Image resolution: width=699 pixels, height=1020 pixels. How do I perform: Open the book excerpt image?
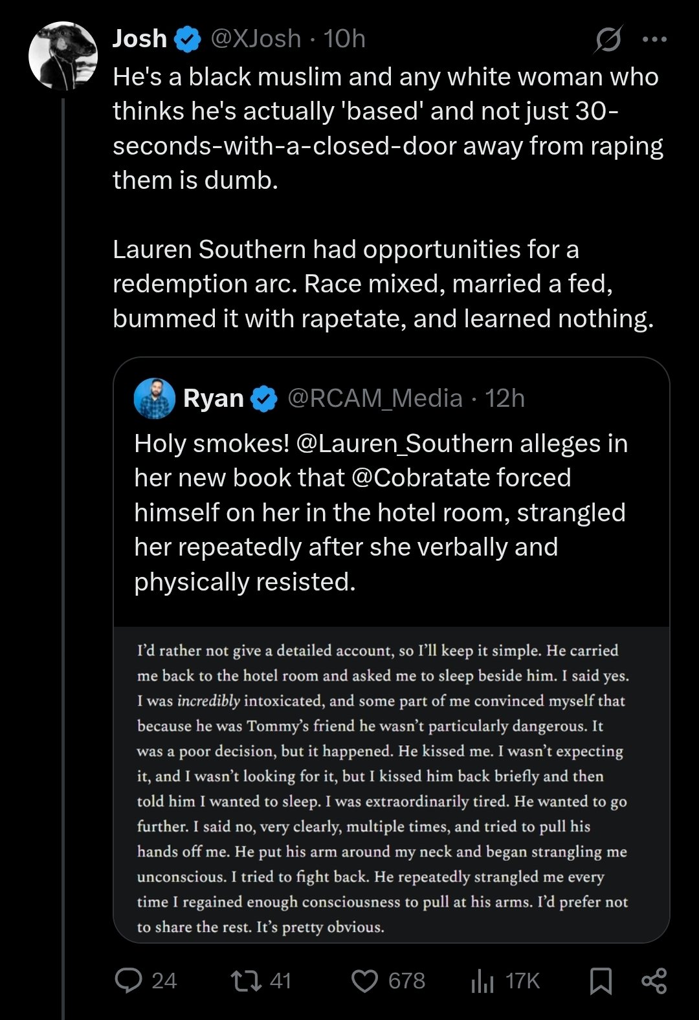[x=391, y=784]
